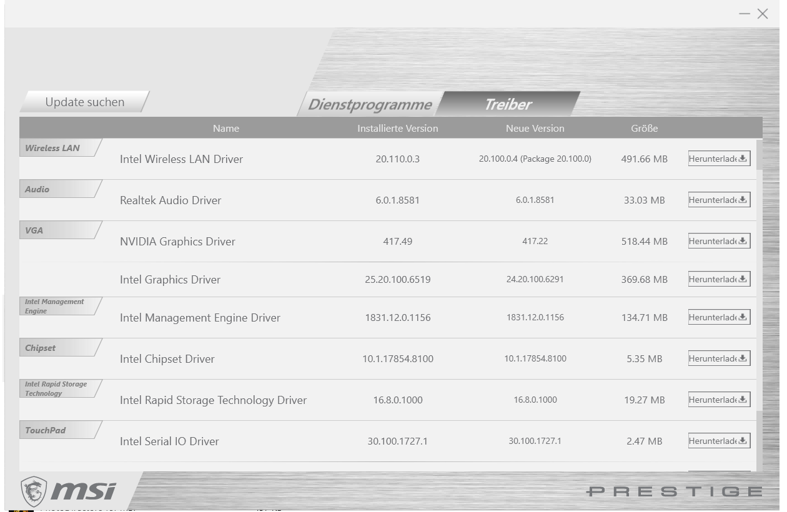Download the Intel Graphics Driver
The image size is (787, 512).
(x=719, y=279)
